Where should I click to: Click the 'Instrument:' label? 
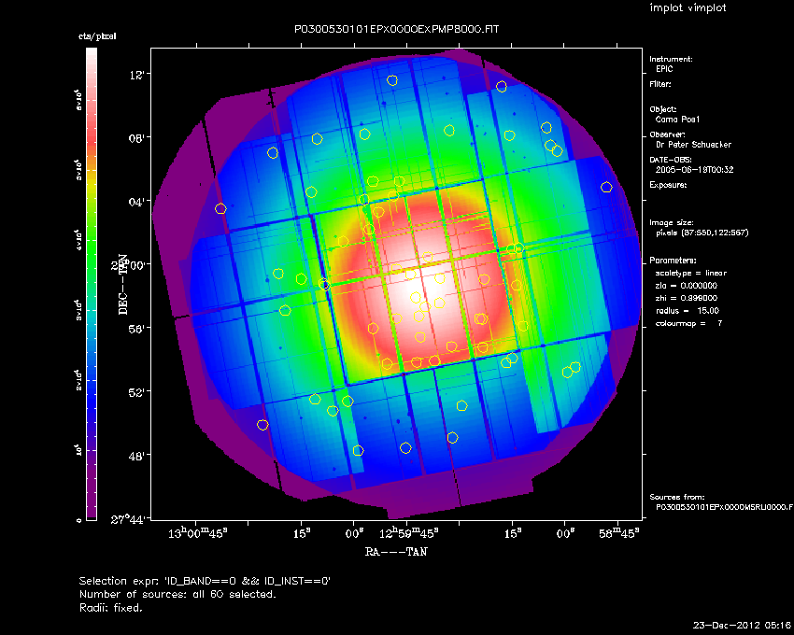click(x=671, y=59)
